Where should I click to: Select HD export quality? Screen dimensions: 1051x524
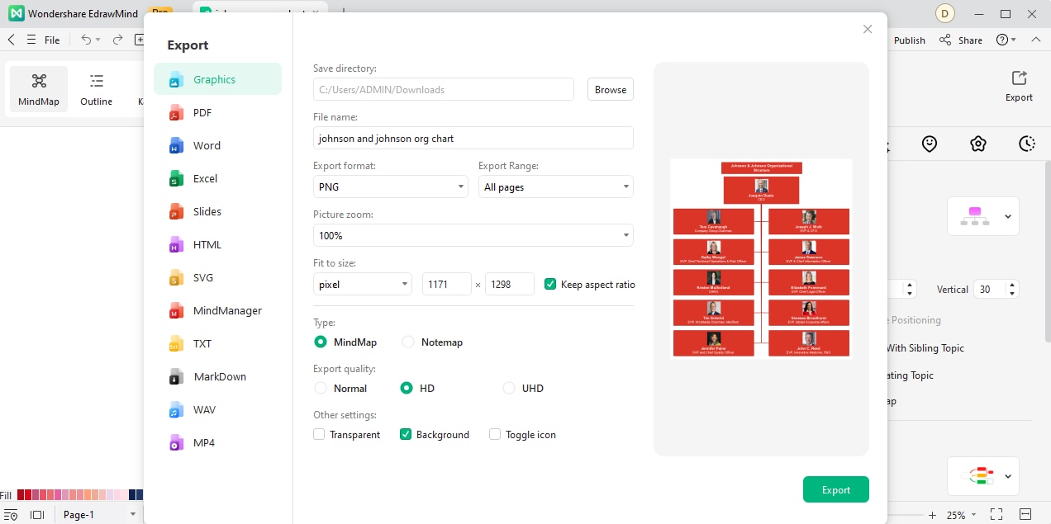(407, 388)
